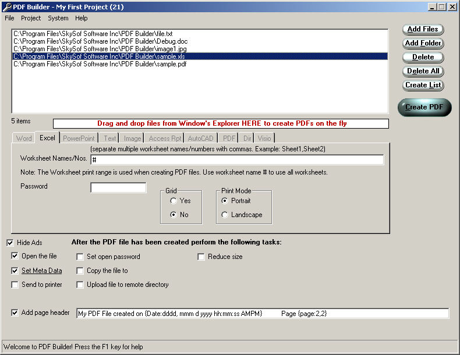The image size is (460, 355).
Task: Click the Create List button
Action: pyautogui.click(x=423, y=86)
